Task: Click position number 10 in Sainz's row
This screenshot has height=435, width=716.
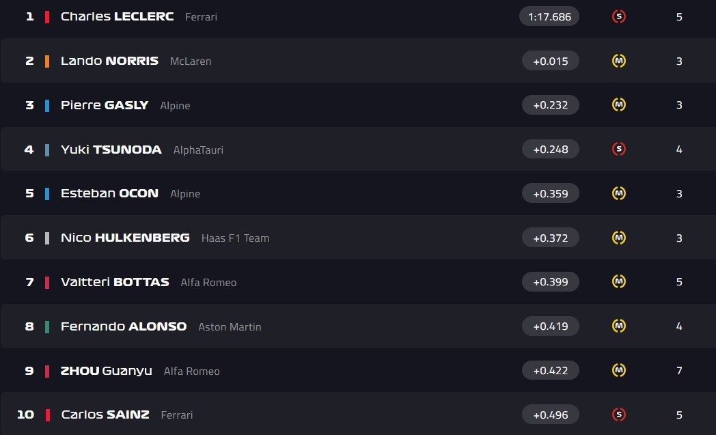Action: (x=25, y=415)
